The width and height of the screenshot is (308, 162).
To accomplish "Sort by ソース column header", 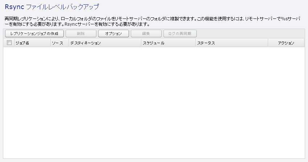I will pyautogui.click(x=60, y=43).
